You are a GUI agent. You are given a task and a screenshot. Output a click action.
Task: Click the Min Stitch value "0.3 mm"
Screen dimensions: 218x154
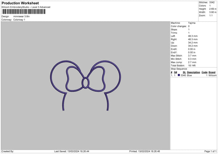[x=192, y=59]
